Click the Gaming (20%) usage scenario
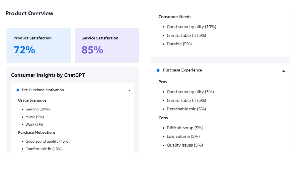296x171 pixels. pyautogui.click(x=38, y=109)
